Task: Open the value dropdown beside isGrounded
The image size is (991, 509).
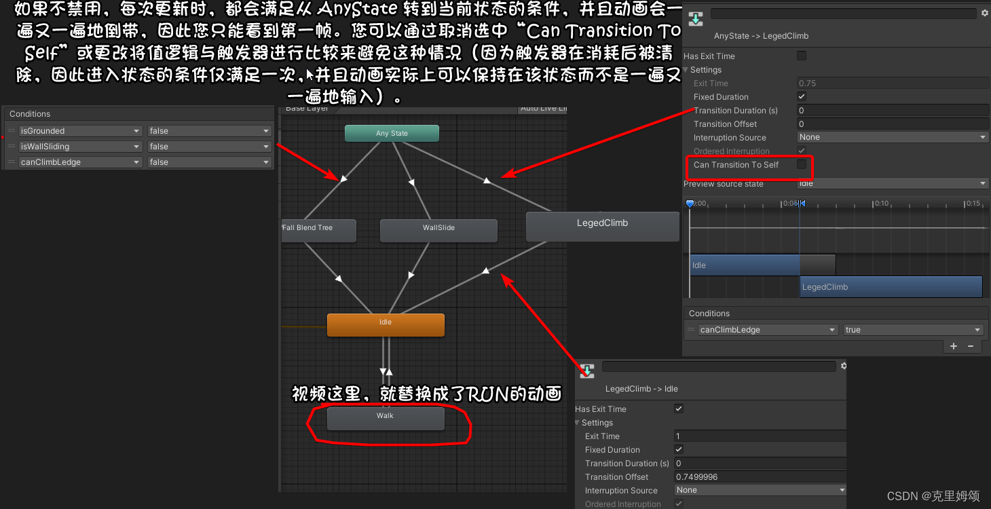Action: (210, 131)
